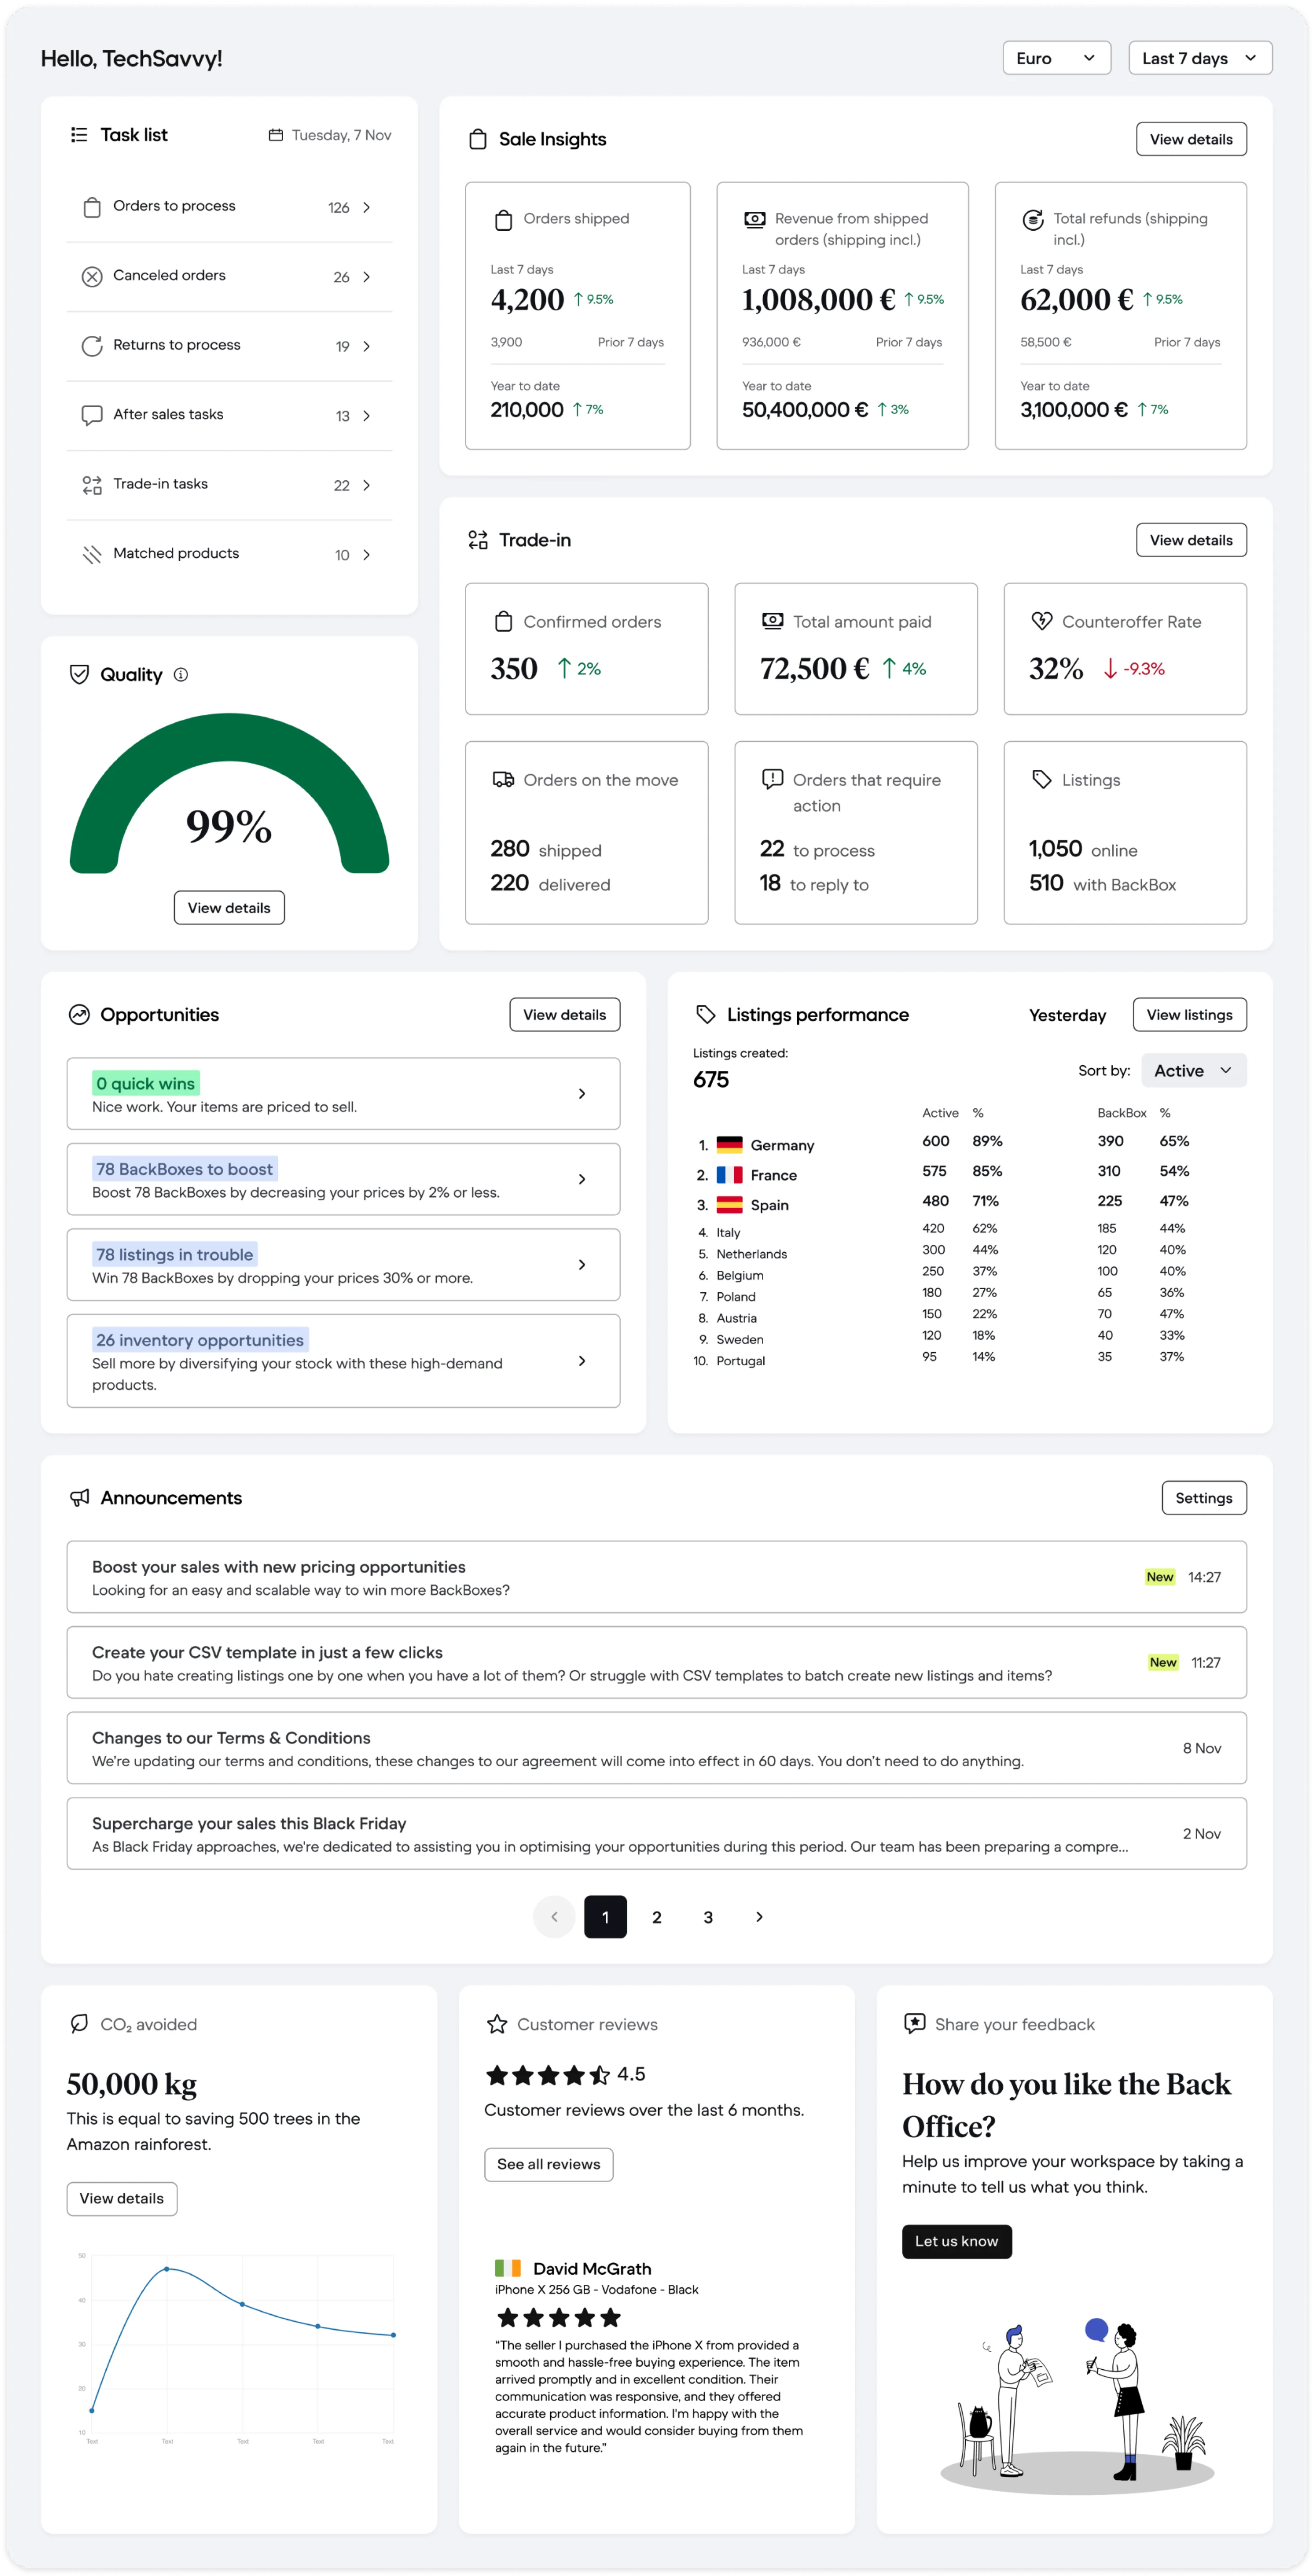The height and width of the screenshot is (2576, 1314).
Task: Click the Trade-in tasks swap icon
Action: click(x=92, y=485)
